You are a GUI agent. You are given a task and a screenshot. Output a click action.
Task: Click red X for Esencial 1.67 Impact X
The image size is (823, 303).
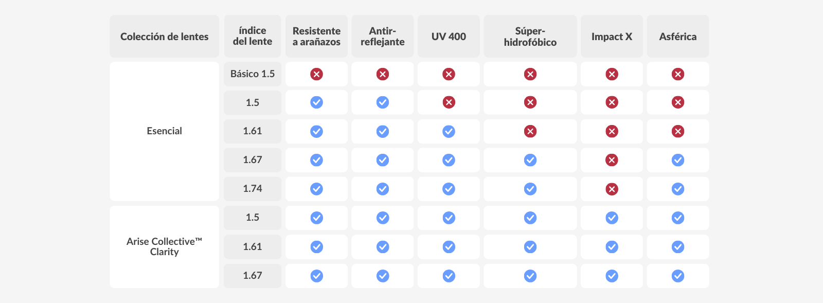(612, 160)
